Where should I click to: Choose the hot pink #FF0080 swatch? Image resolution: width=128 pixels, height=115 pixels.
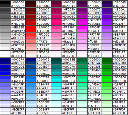coord(56,24)
